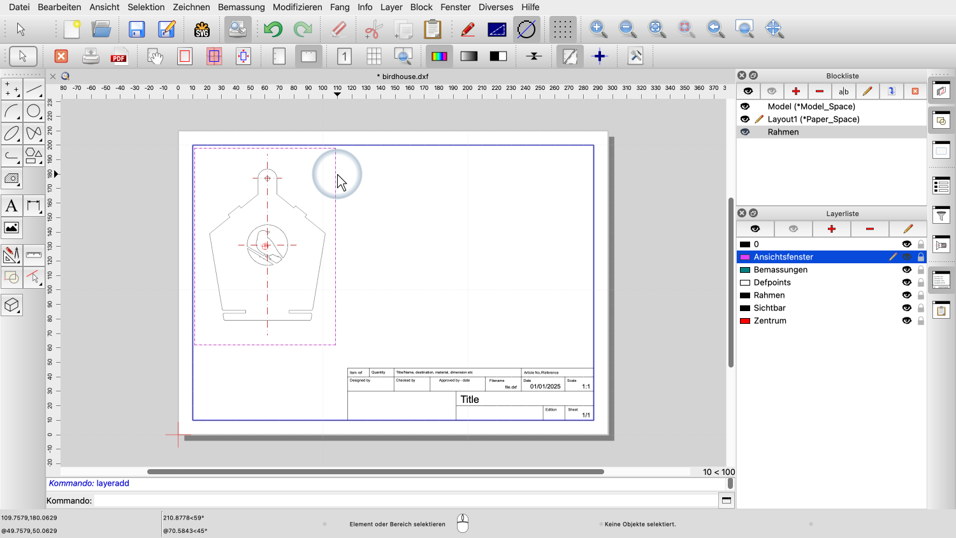
Task: Add a new layer with the plus icon
Action: point(832,229)
